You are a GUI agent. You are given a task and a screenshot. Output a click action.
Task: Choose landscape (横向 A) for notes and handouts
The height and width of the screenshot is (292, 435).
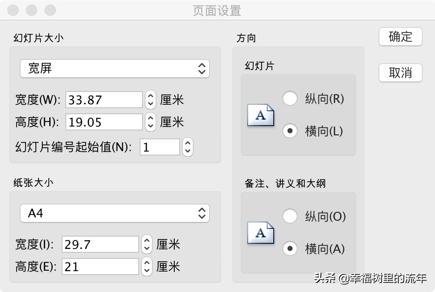pyautogui.click(x=290, y=249)
